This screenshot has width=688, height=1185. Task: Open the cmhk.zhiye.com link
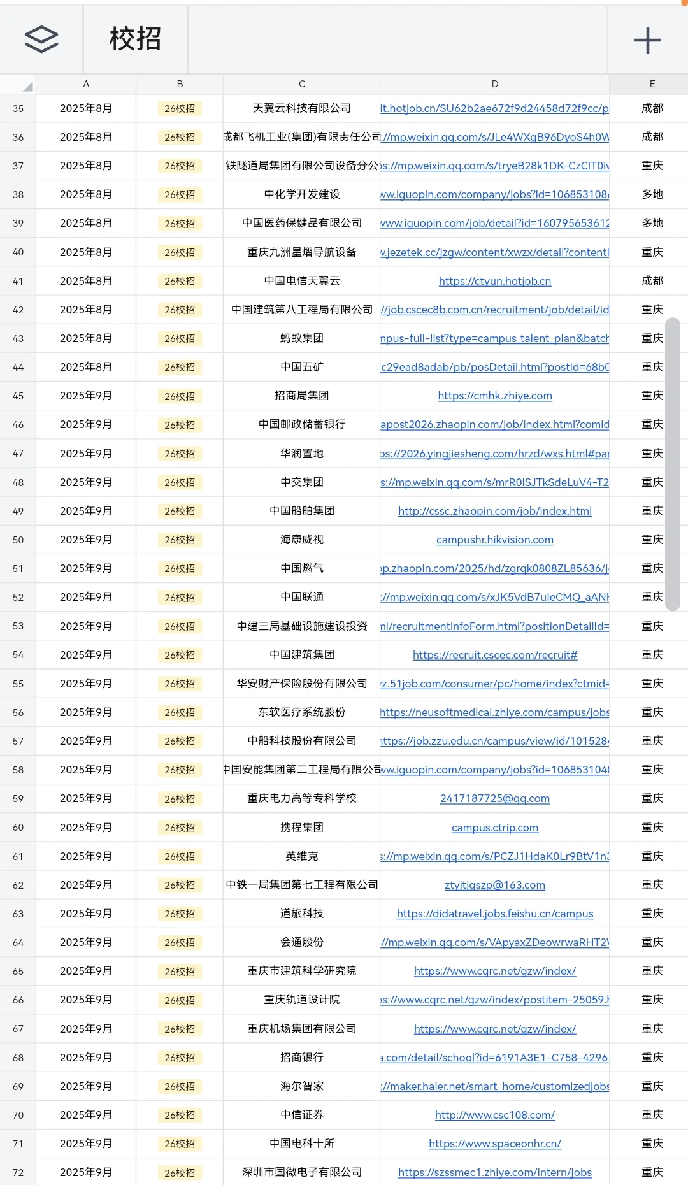(495, 396)
